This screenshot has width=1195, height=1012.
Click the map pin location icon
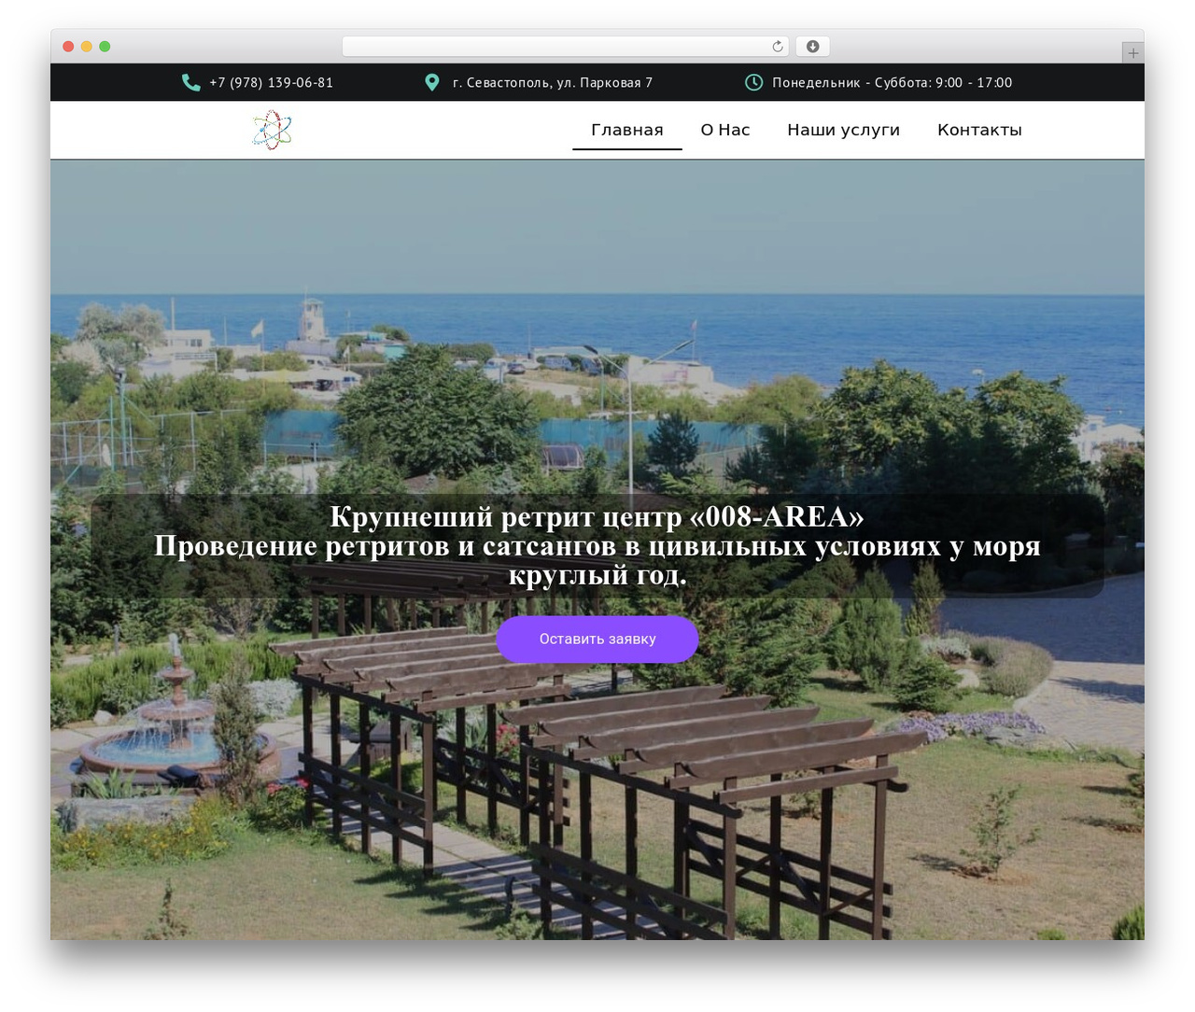pyautogui.click(x=432, y=82)
